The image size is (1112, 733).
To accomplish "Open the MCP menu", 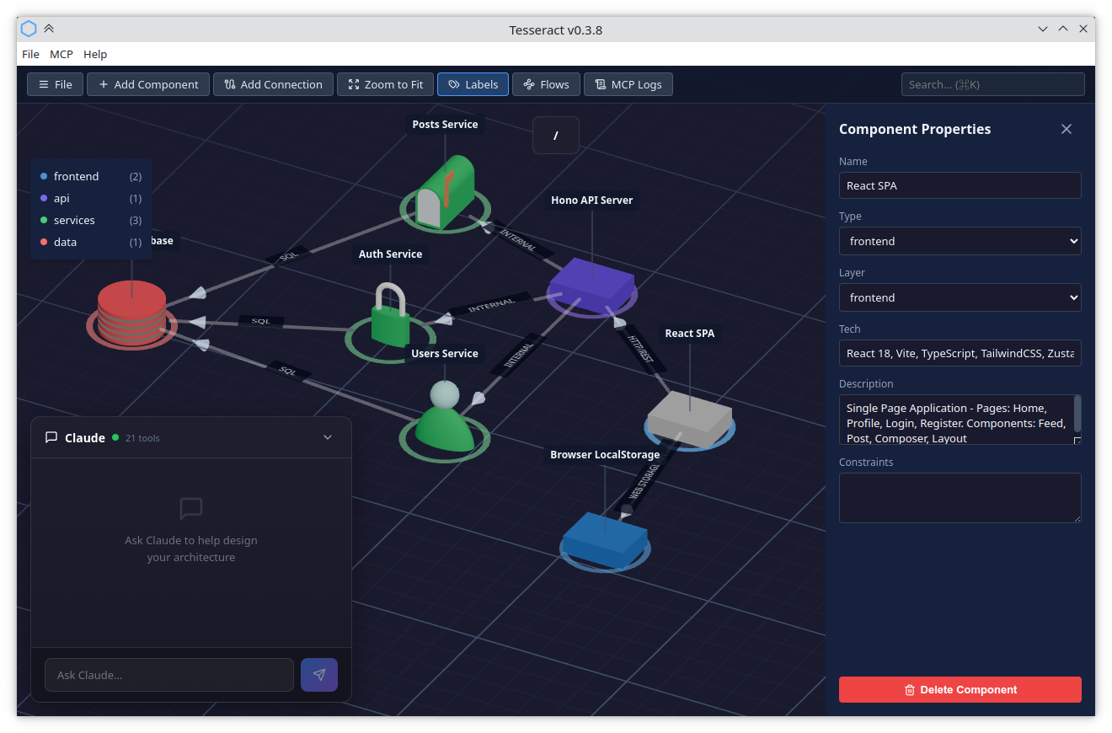I will point(61,54).
